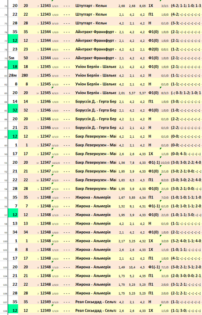
Task: Click the '6,5' cell in row 93
Action: (132, 180)
